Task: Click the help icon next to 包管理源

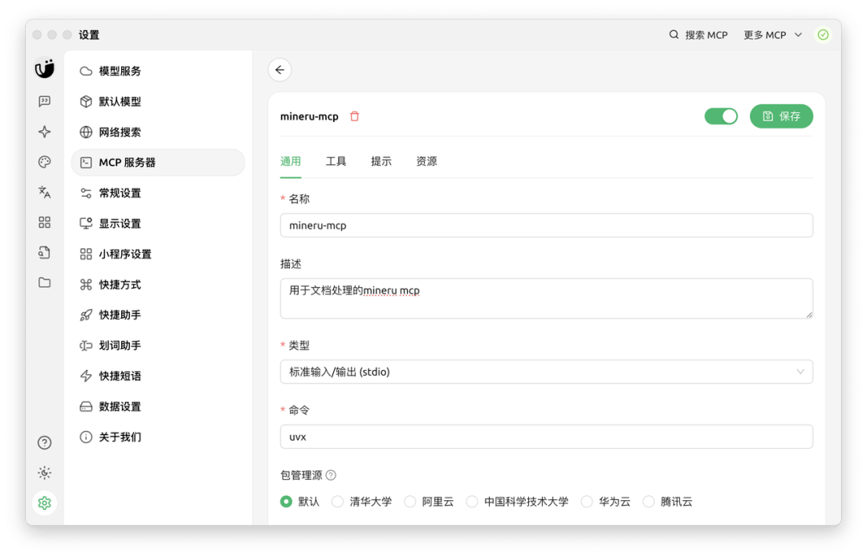Action: tap(331, 475)
